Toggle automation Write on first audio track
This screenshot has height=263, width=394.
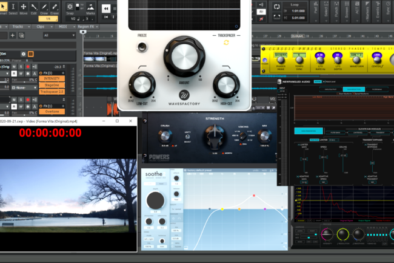(x=21, y=73)
